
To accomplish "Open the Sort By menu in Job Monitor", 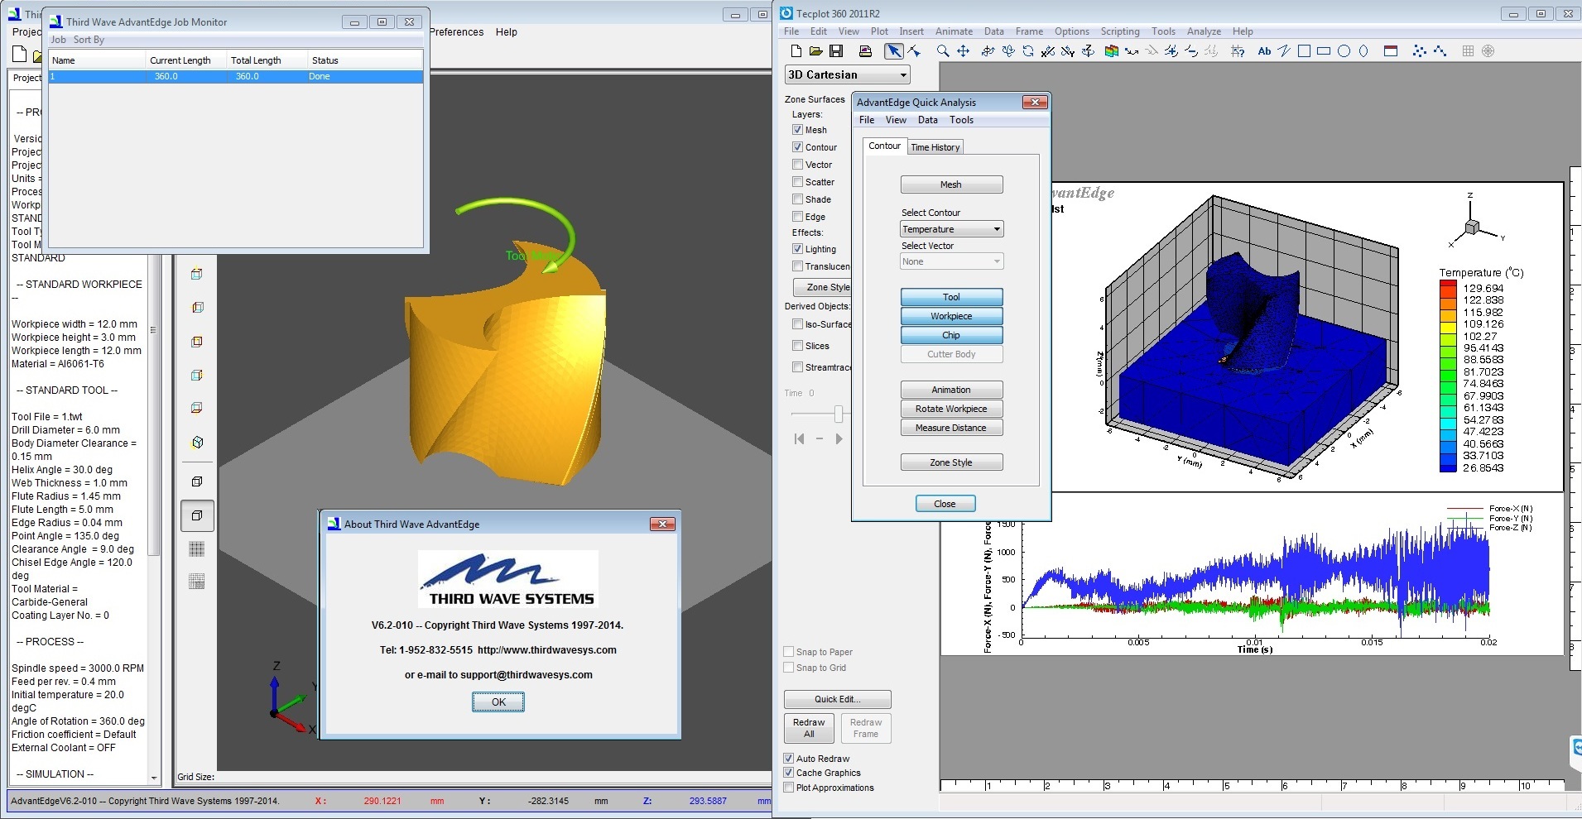I will point(89,40).
